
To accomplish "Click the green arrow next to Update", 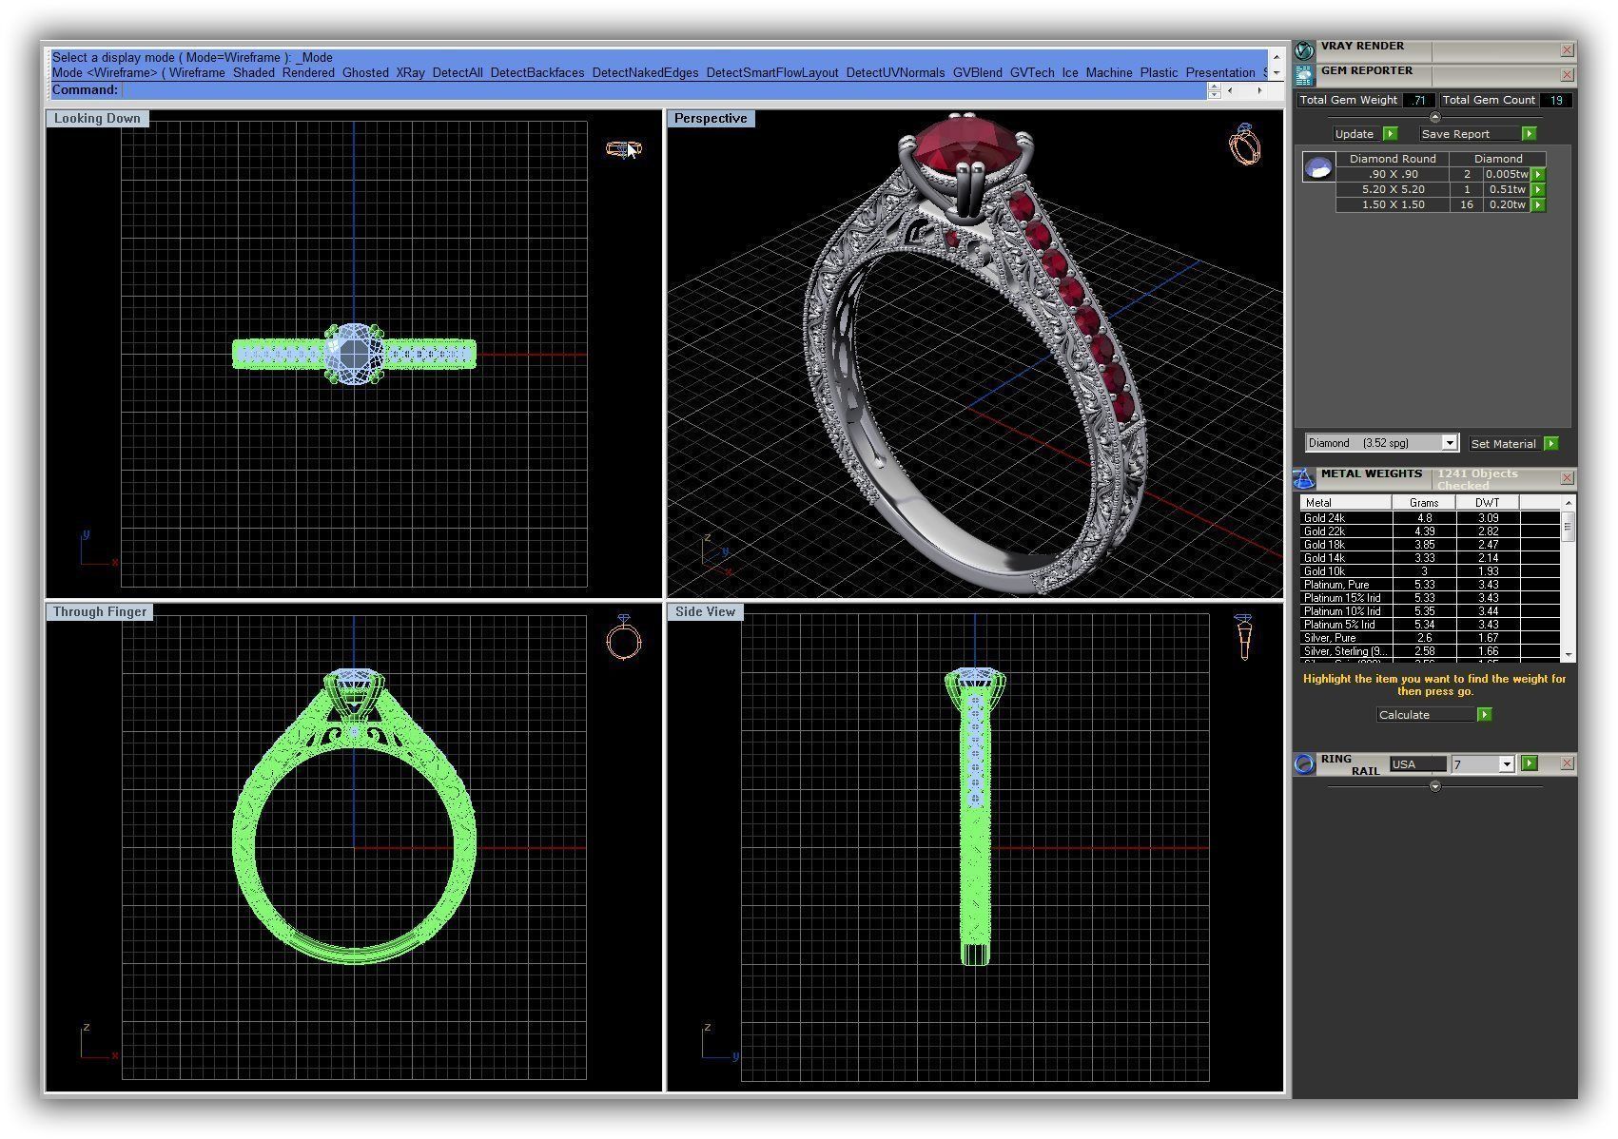I will [x=1391, y=134].
